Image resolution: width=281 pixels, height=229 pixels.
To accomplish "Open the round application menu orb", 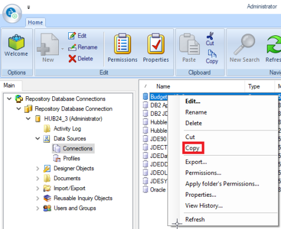I will point(12,14).
